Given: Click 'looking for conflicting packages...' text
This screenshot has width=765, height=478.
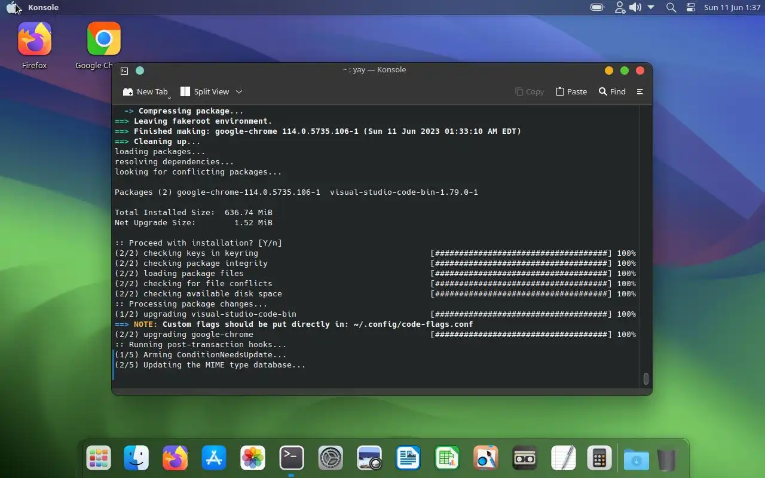Looking at the screenshot, I should (x=198, y=172).
